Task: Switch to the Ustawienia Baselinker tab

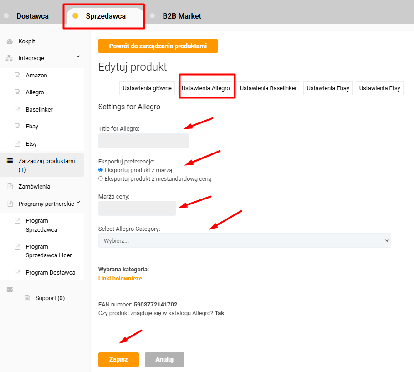Action: tap(268, 88)
